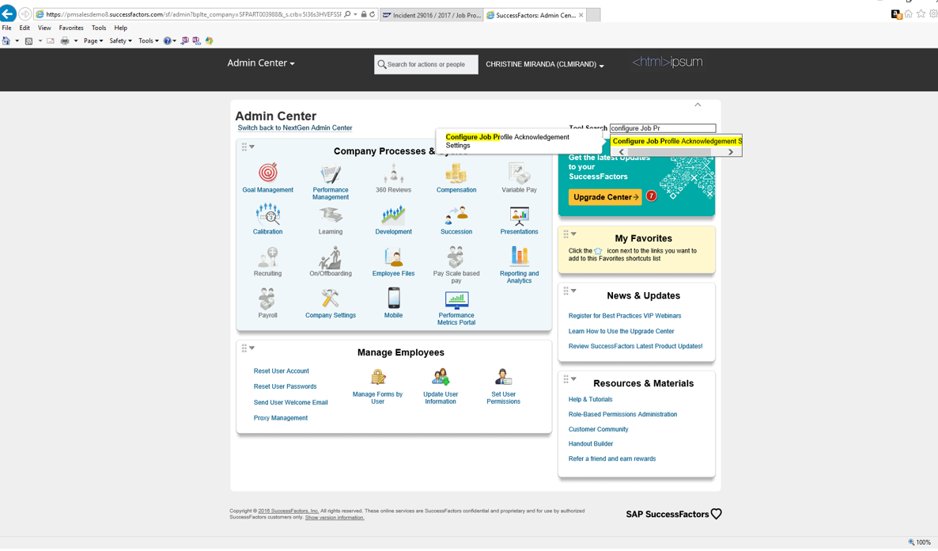The height and width of the screenshot is (551, 938).
Task: Open Payroll icon
Action: pyautogui.click(x=267, y=298)
